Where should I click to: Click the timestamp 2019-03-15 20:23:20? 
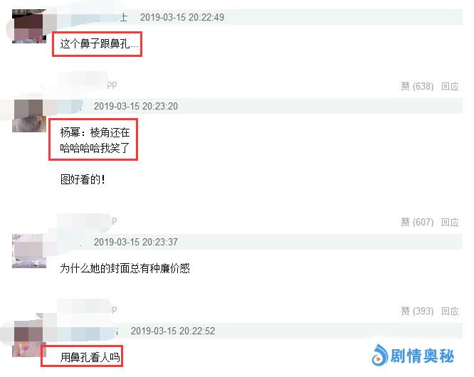136,106
